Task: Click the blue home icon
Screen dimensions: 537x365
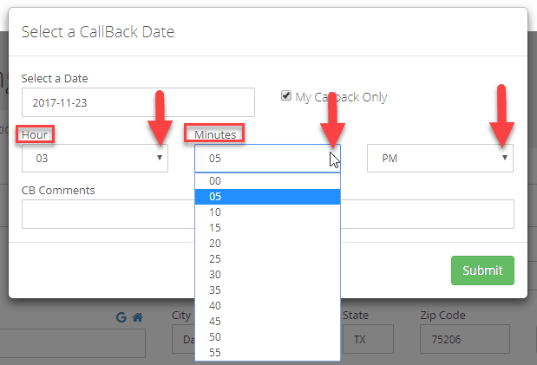Action: coord(137,317)
